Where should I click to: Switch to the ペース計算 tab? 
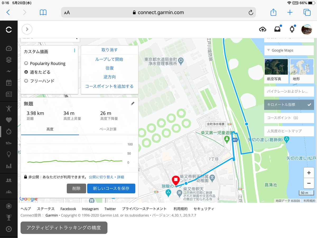coord(108,129)
